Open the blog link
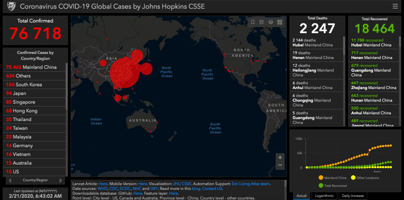This screenshot has height=200, width=404. [x=196, y=189]
